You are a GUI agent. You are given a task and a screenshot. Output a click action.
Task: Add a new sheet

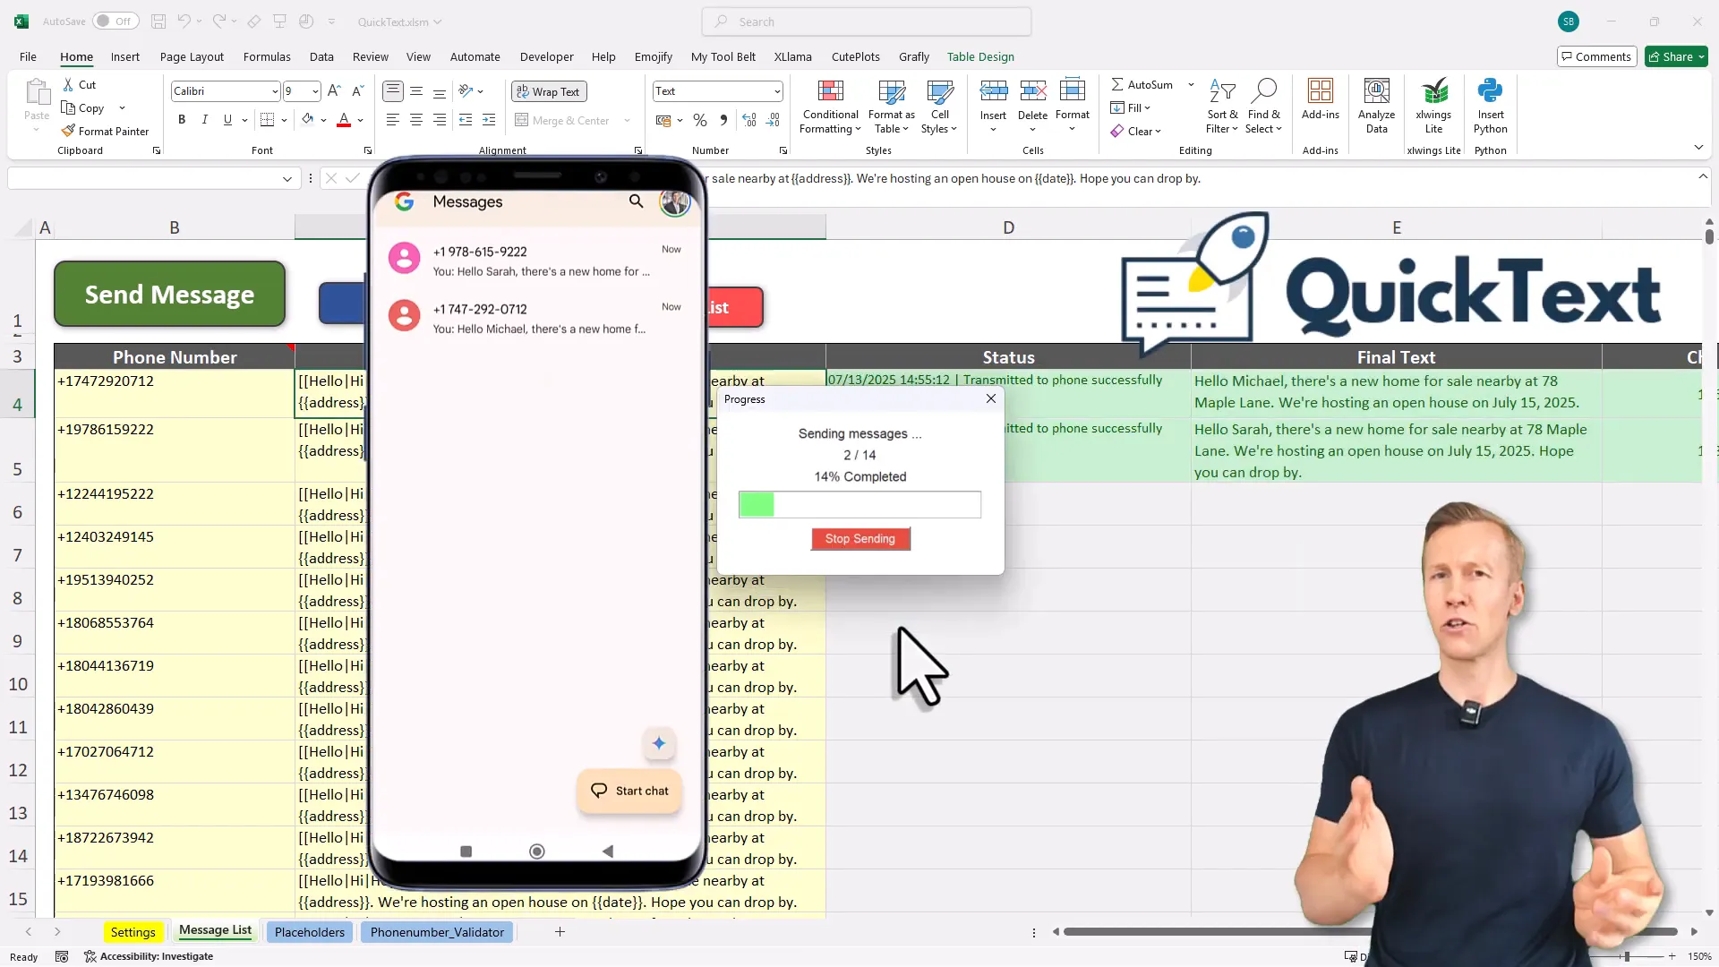(560, 932)
